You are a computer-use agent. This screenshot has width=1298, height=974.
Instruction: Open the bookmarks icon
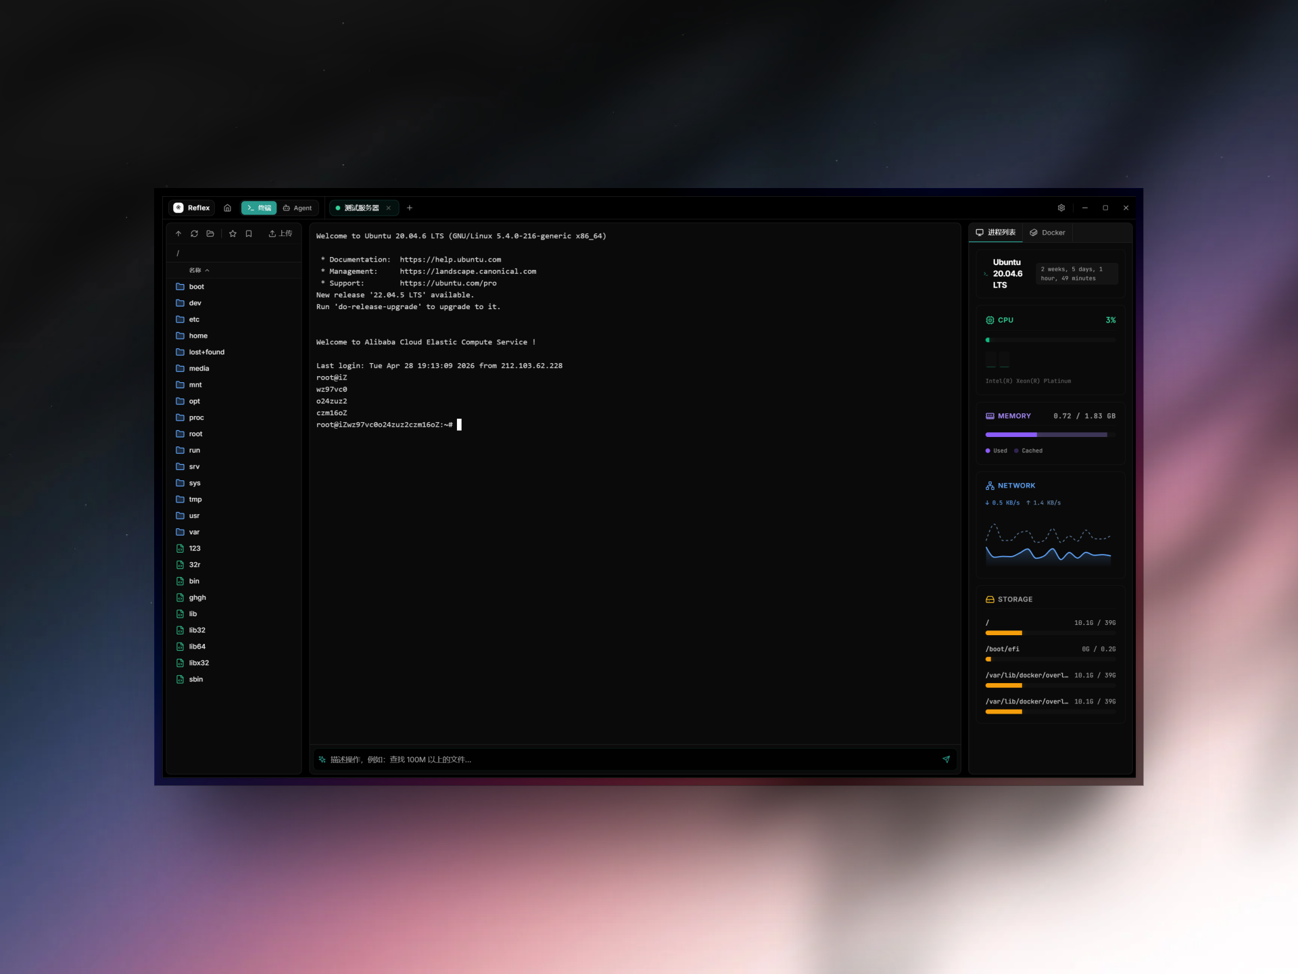249,233
